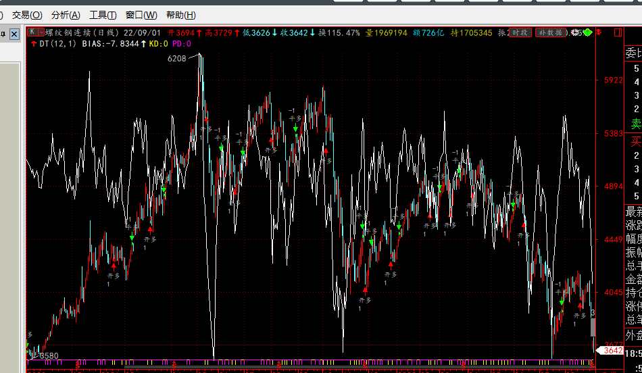Viewport: 642px width, 373px height.
Task: Open the 分析(A) menu
Action: pyautogui.click(x=66, y=15)
